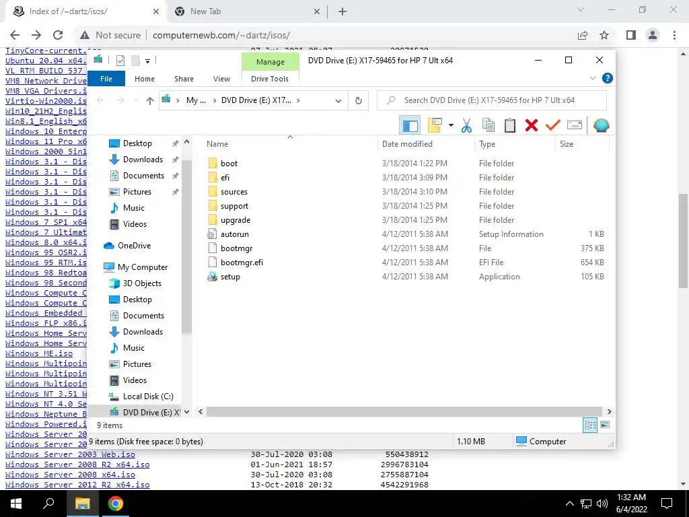Screen dimensions: 689x517
Task: Click the taskbar search magnifier
Action: point(48,504)
